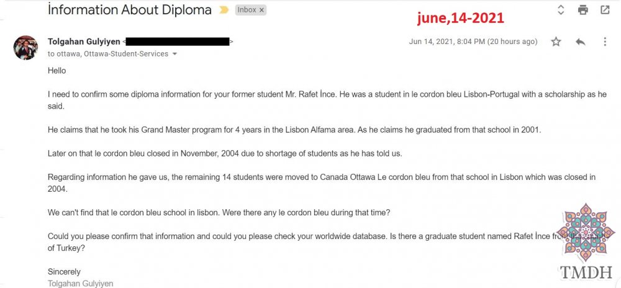Click the 'to ottawa, Ottawa-Student-Services' recipient line
The height and width of the screenshot is (288, 621).
[x=108, y=54]
